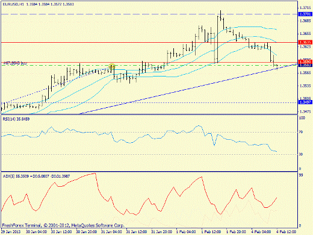
Task: Click the 4 Feb 12:00 time label
Action: [287, 231]
